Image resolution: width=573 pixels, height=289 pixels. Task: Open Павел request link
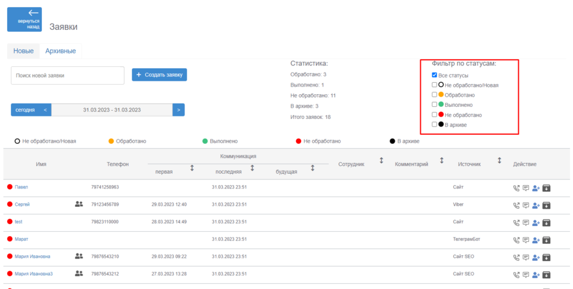click(x=21, y=187)
